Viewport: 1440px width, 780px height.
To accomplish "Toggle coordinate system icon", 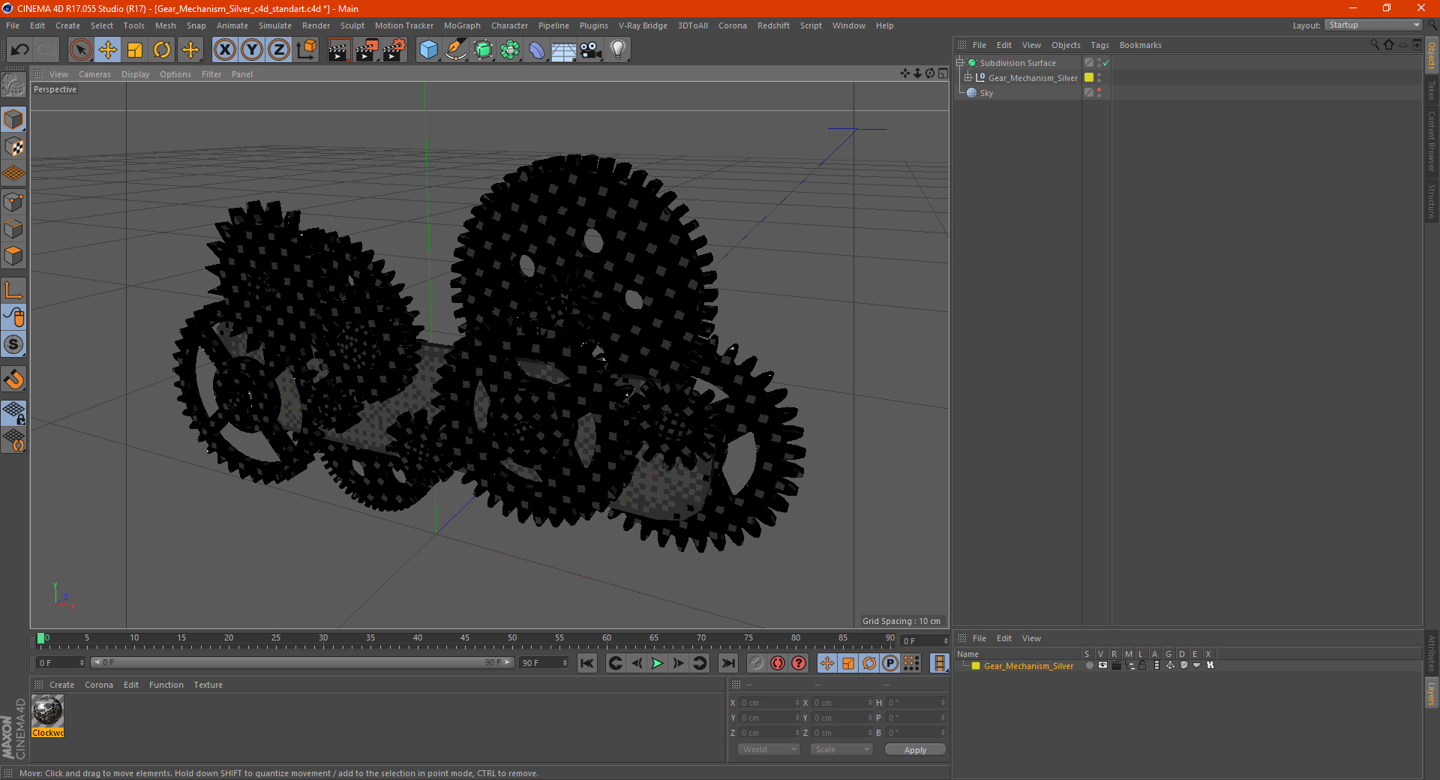I will pyautogui.click(x=307, y=50).
